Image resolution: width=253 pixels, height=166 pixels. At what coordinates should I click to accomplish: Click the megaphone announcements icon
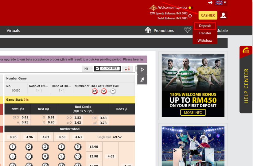[210, 2]
